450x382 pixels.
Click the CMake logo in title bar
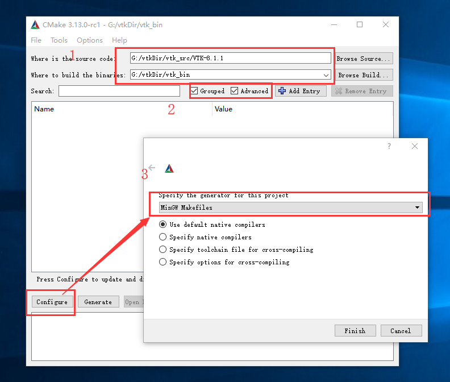[35, 25]
